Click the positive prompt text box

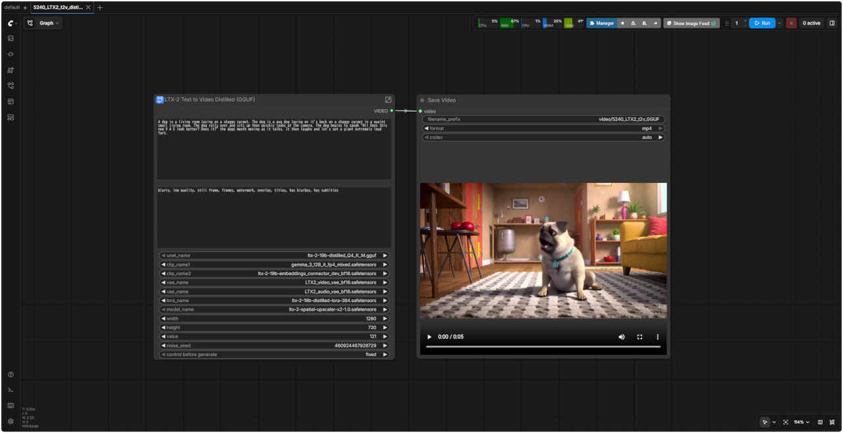[x=274, y=149]
